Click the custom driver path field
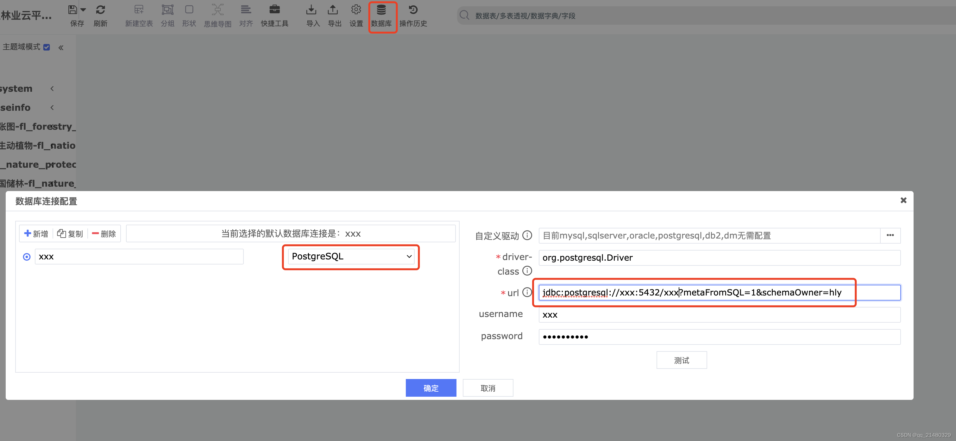Viewport: 956px width, 441px height. tap(709, 235)
